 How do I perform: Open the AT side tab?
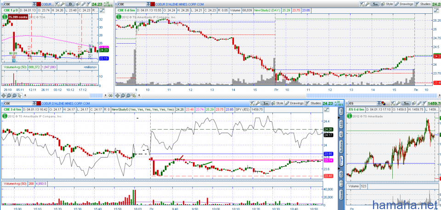tap(341, 134)
